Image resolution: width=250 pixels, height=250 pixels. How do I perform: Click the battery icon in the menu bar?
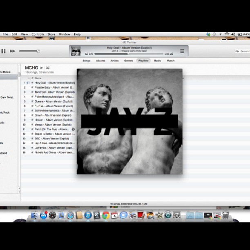(x=240, y=34)
